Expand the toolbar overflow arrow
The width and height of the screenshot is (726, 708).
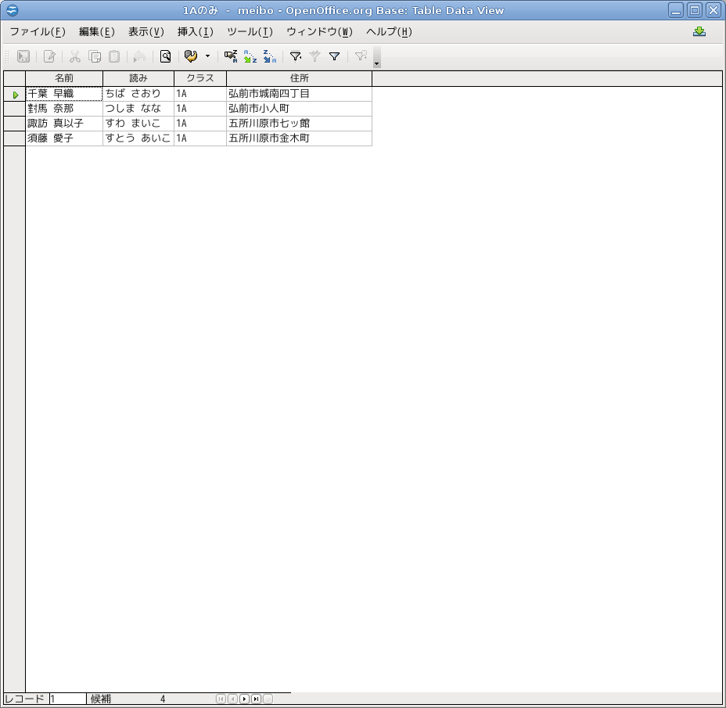tap(377, 57)
